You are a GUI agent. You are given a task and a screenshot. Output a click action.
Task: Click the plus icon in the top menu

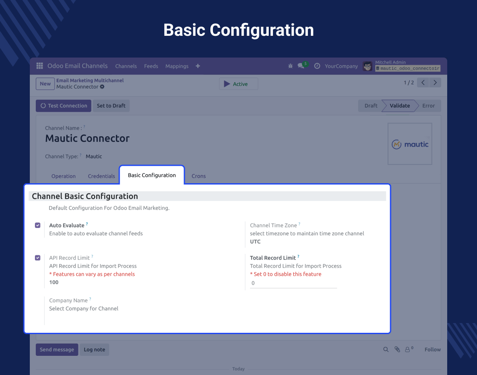click(x=198, y=66)
